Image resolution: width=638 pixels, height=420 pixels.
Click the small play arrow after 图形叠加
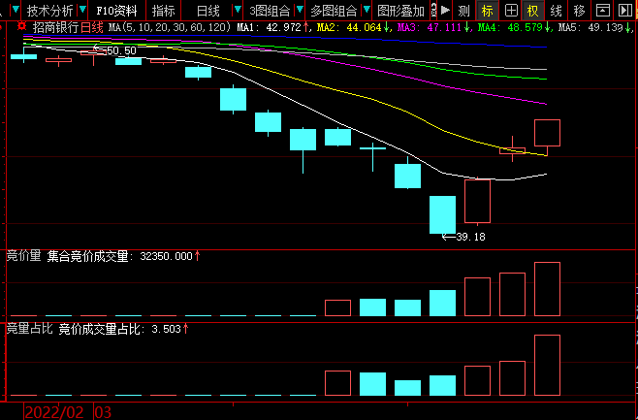pos(444,11)
